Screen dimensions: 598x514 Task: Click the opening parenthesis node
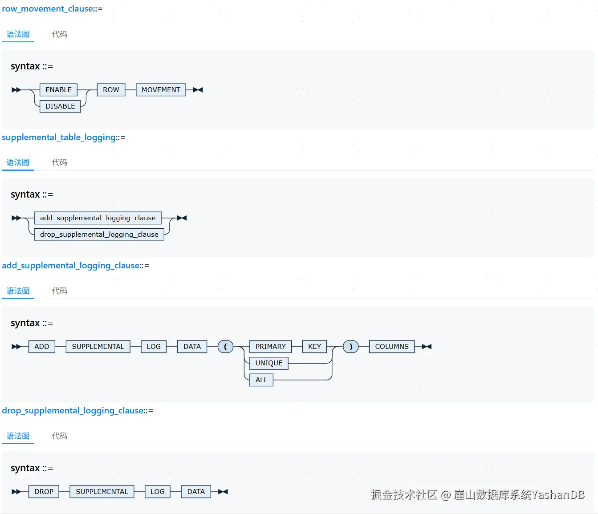coord(225,347)
